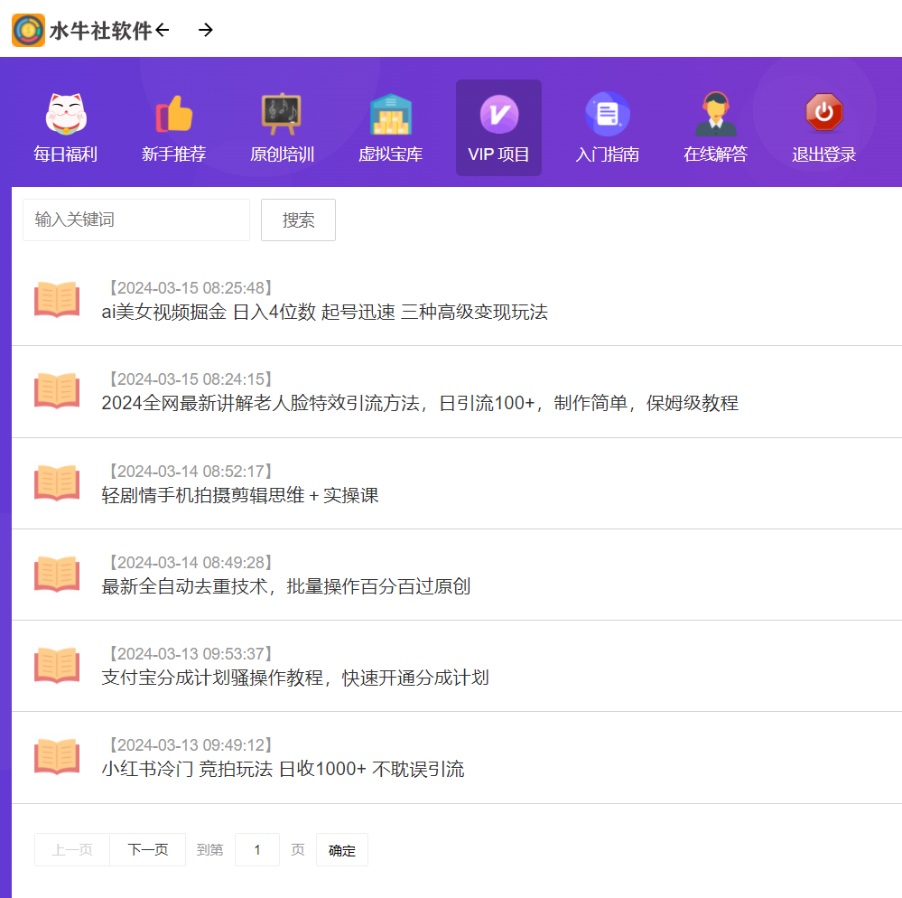Screen dimensions: 902x898
Task: Switch to the 虚拟宝库 tab label
Action: coord(391,154)
